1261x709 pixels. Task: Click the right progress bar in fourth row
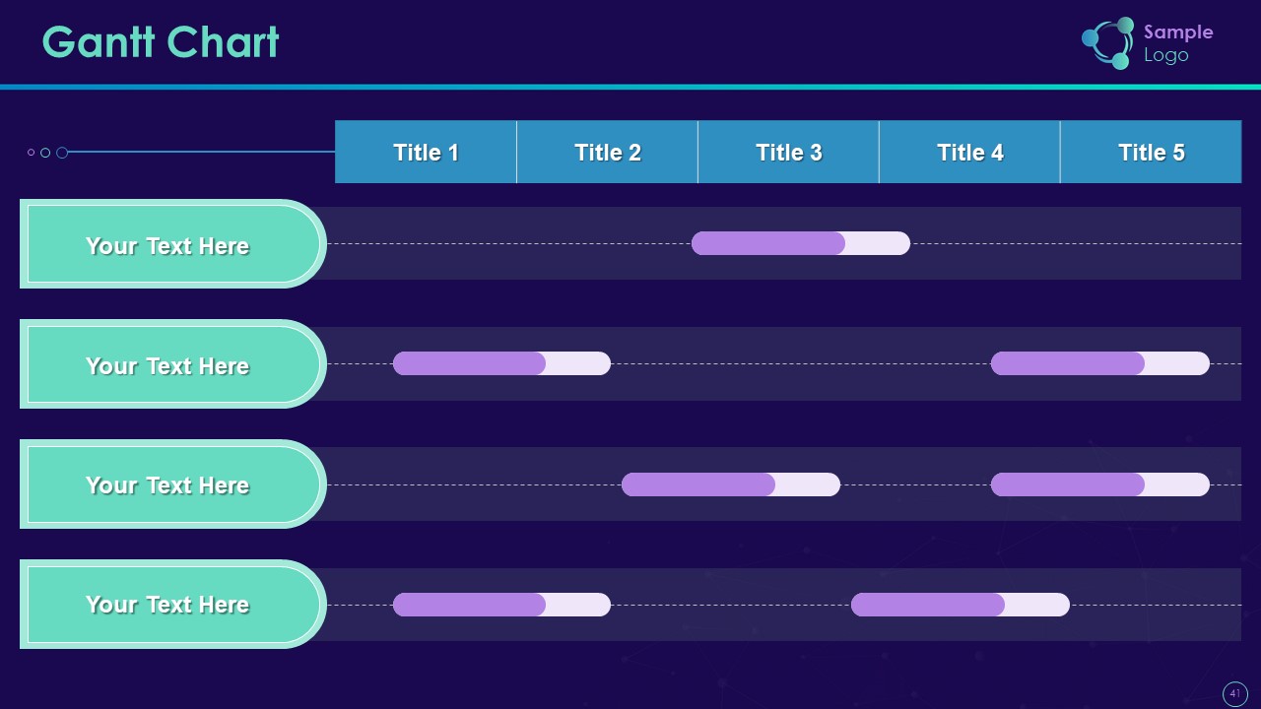[x=960, y=605]
